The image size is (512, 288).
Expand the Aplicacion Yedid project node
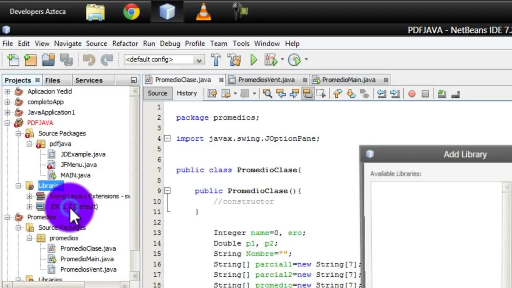[7, 92]
